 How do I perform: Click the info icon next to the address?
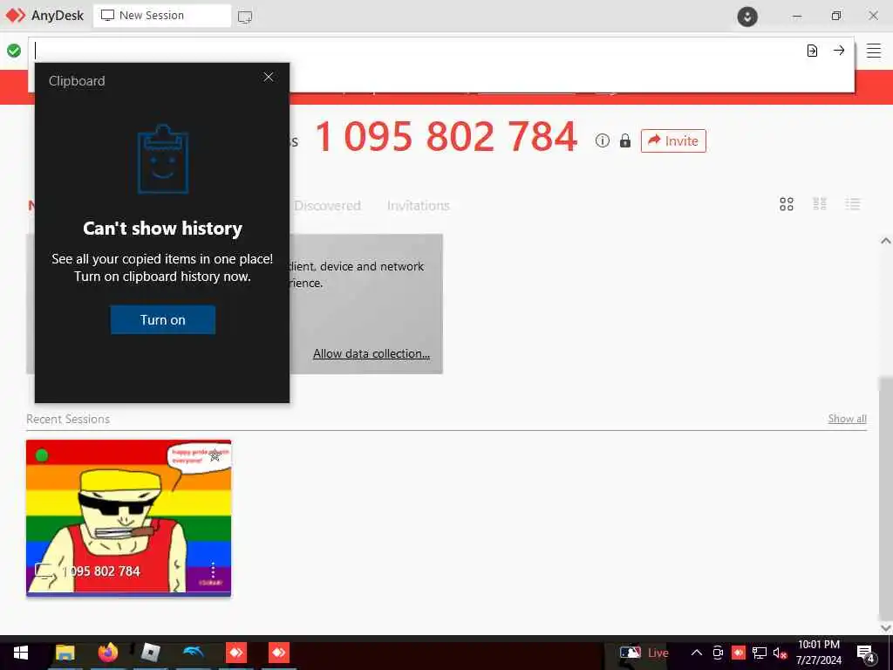(x=602, y=140)
